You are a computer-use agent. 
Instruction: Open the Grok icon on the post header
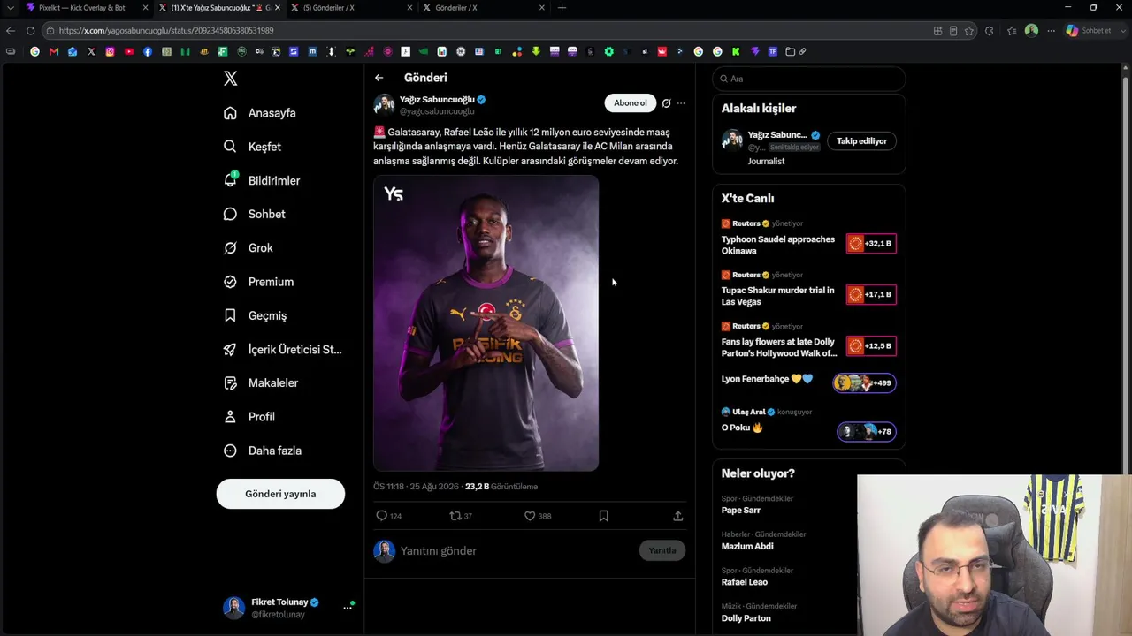pos(666,103)
